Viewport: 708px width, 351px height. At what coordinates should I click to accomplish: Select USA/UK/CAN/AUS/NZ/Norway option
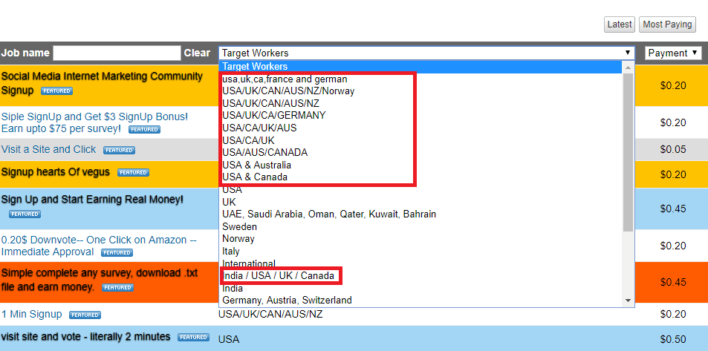point(288,91)
